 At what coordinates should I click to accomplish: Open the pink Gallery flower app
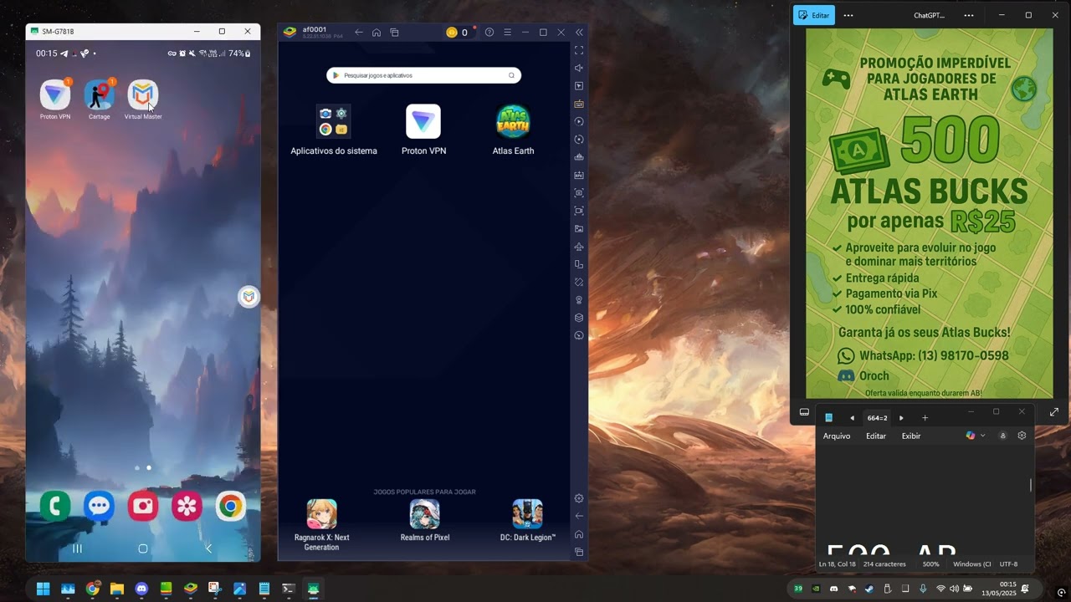tap(187, 506)
